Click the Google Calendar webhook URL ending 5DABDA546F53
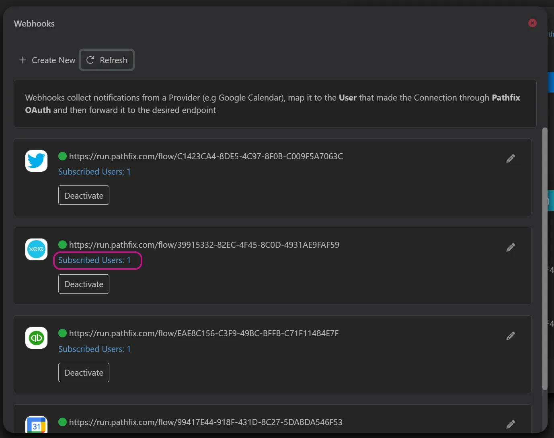Screen dimensions: 554x438 (x=206, y=422)
